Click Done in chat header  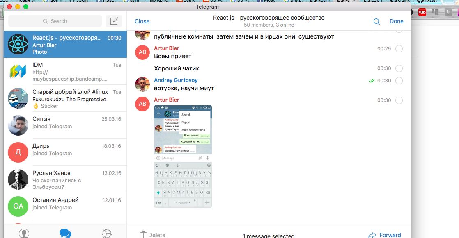click(396, 21)
